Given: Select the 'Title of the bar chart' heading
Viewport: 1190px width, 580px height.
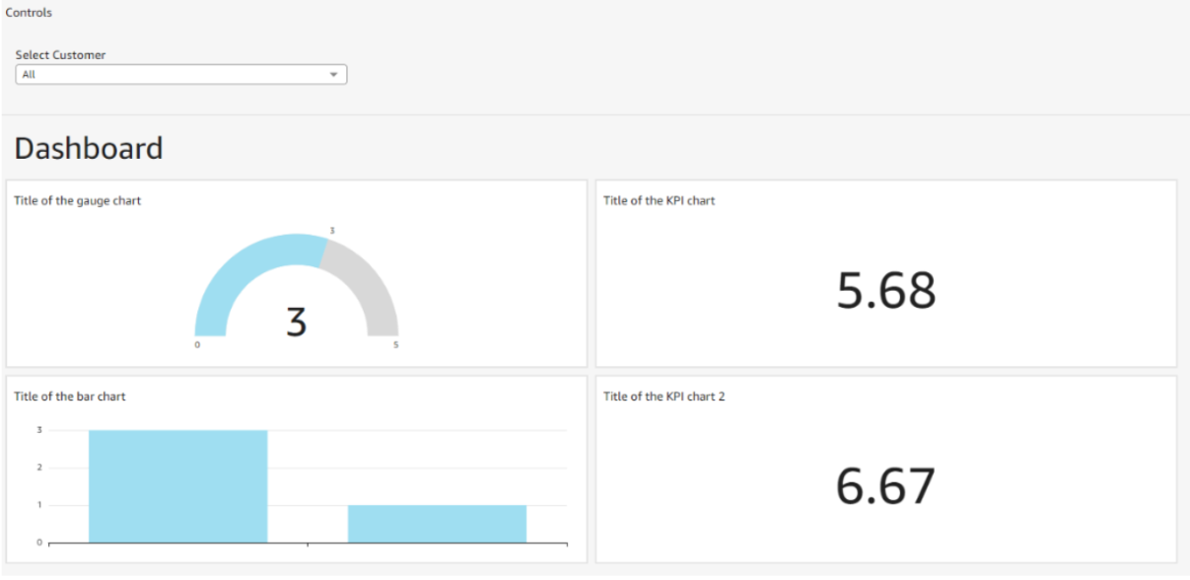Looking at the screenshot, I should (69, 397).
